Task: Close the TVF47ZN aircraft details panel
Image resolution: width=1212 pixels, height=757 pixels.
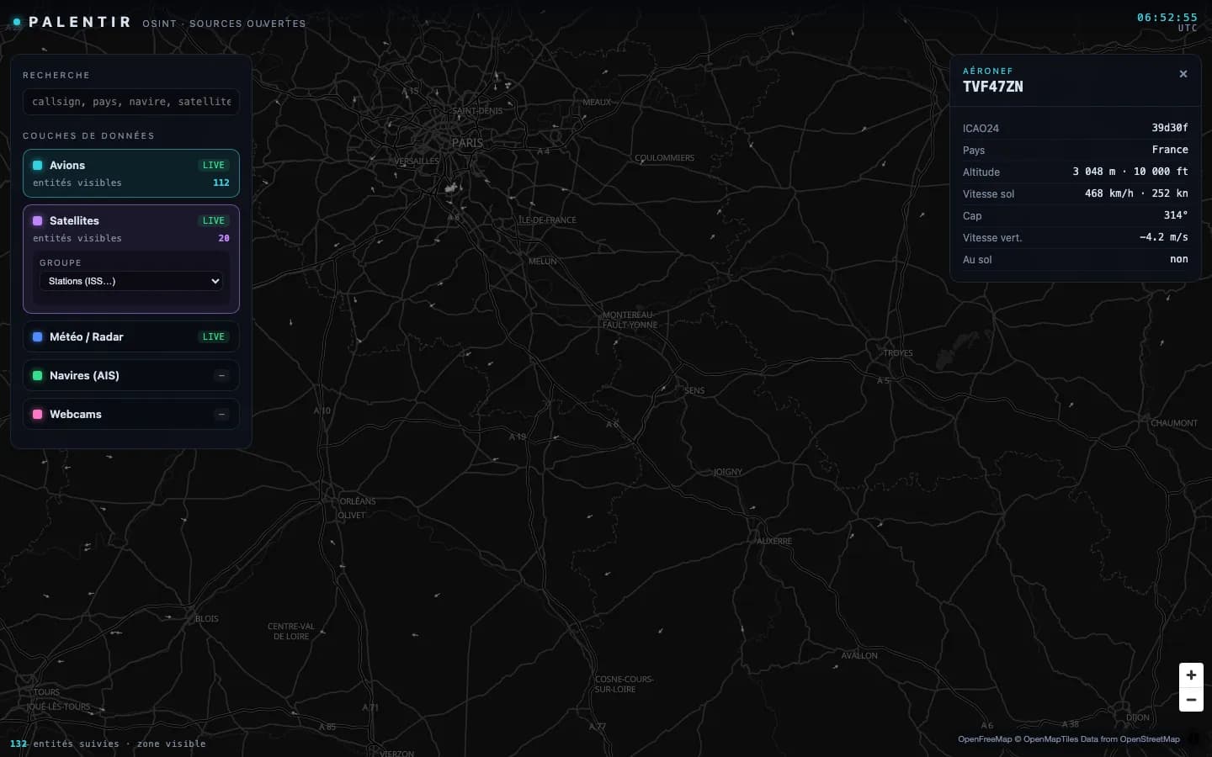Action: [1183, 74]
